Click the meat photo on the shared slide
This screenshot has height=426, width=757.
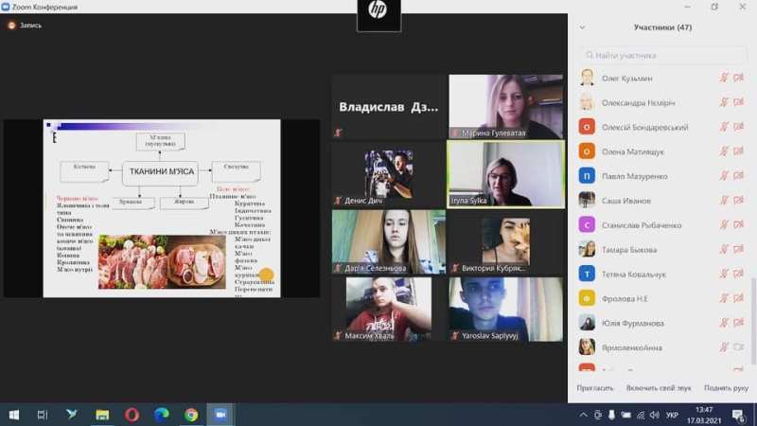click(x=162, y=262)
